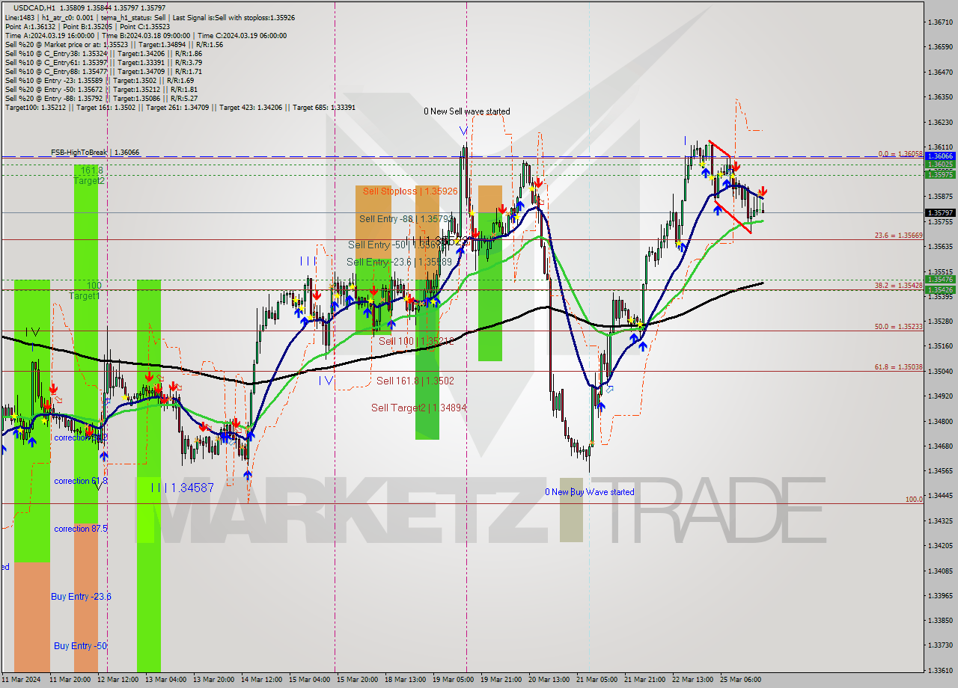958x688 pixels.
Task: Click the current price tag 1.35797
Action: pyautogui.click(x=940, y=213)
